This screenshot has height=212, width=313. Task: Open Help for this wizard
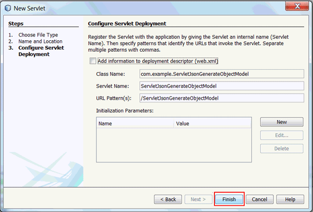click(290, 199)
